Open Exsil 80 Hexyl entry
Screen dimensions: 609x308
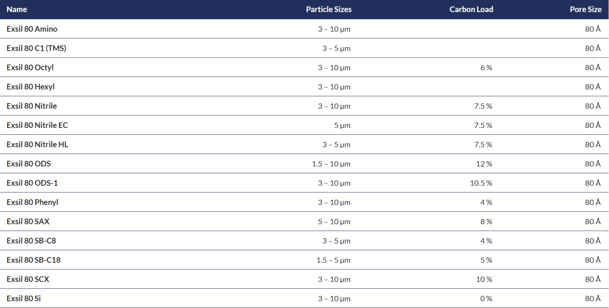31,87
